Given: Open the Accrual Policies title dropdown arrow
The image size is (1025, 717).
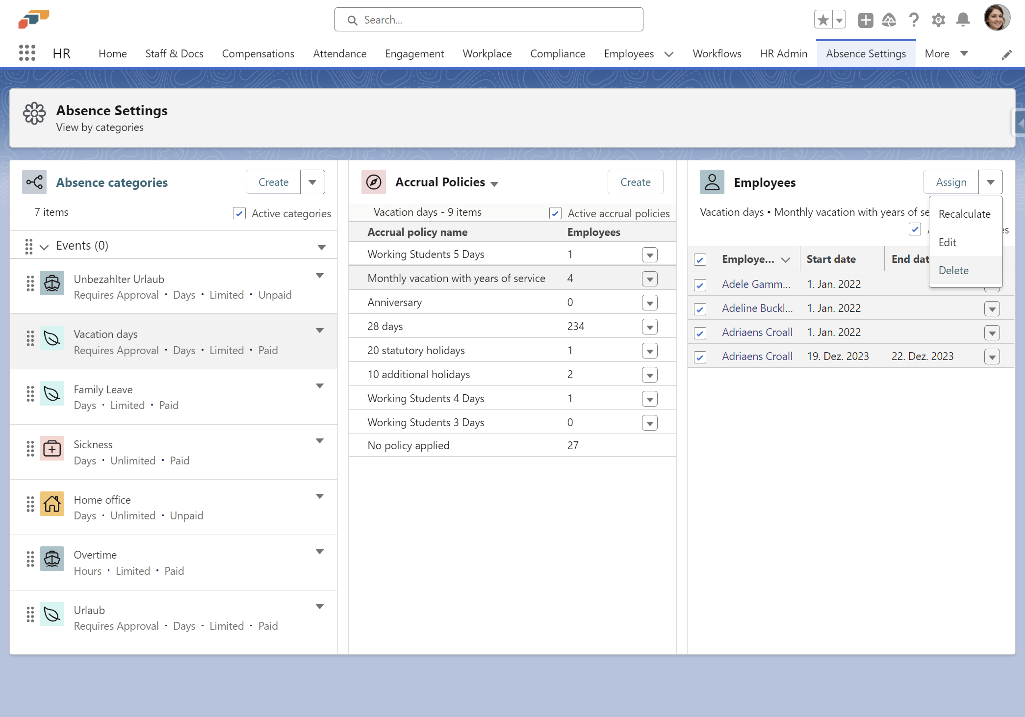Looking at the screenshot, I should click(494, 184).
